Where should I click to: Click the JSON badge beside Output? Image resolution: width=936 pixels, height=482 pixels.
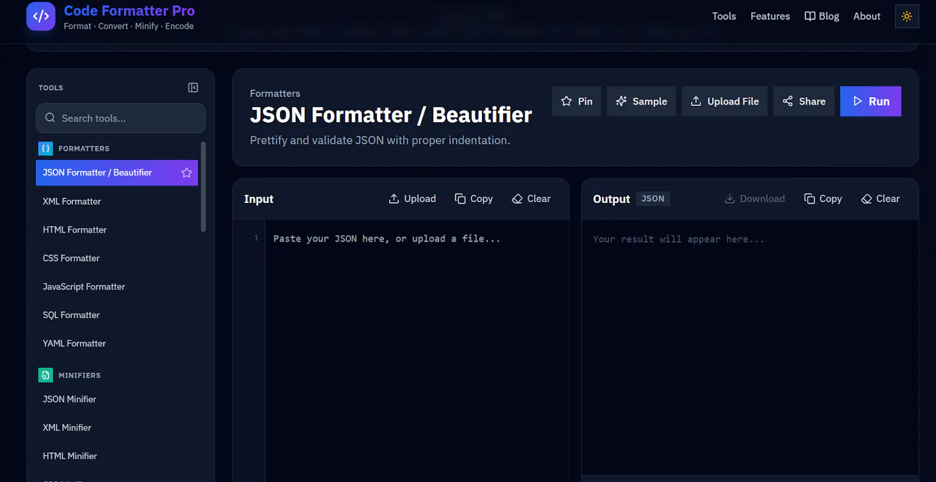tap(653, 199)
